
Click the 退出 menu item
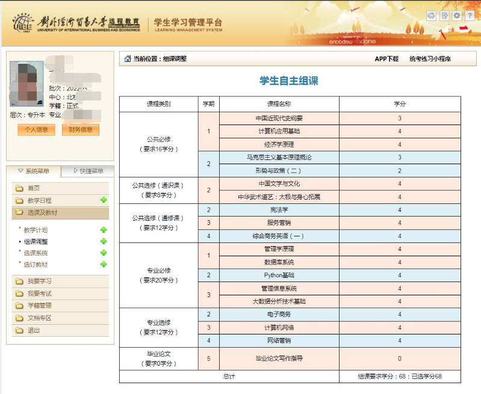pos(60,330)
